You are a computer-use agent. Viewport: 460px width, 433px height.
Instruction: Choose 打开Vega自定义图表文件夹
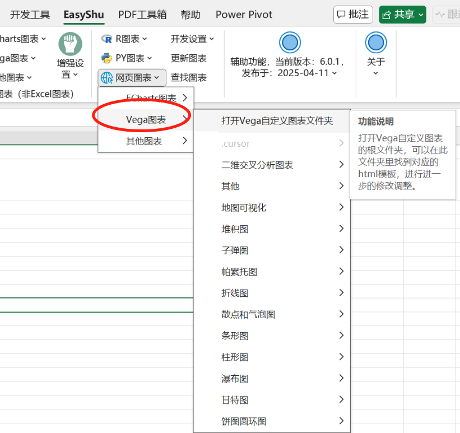[x=272, y=120]
